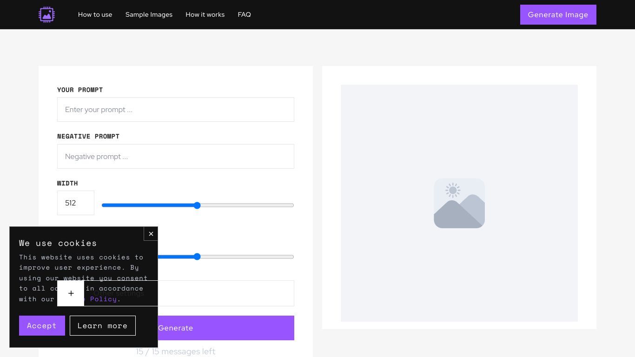
Task: Open the FAQ menu item
Action: (244, 14)
